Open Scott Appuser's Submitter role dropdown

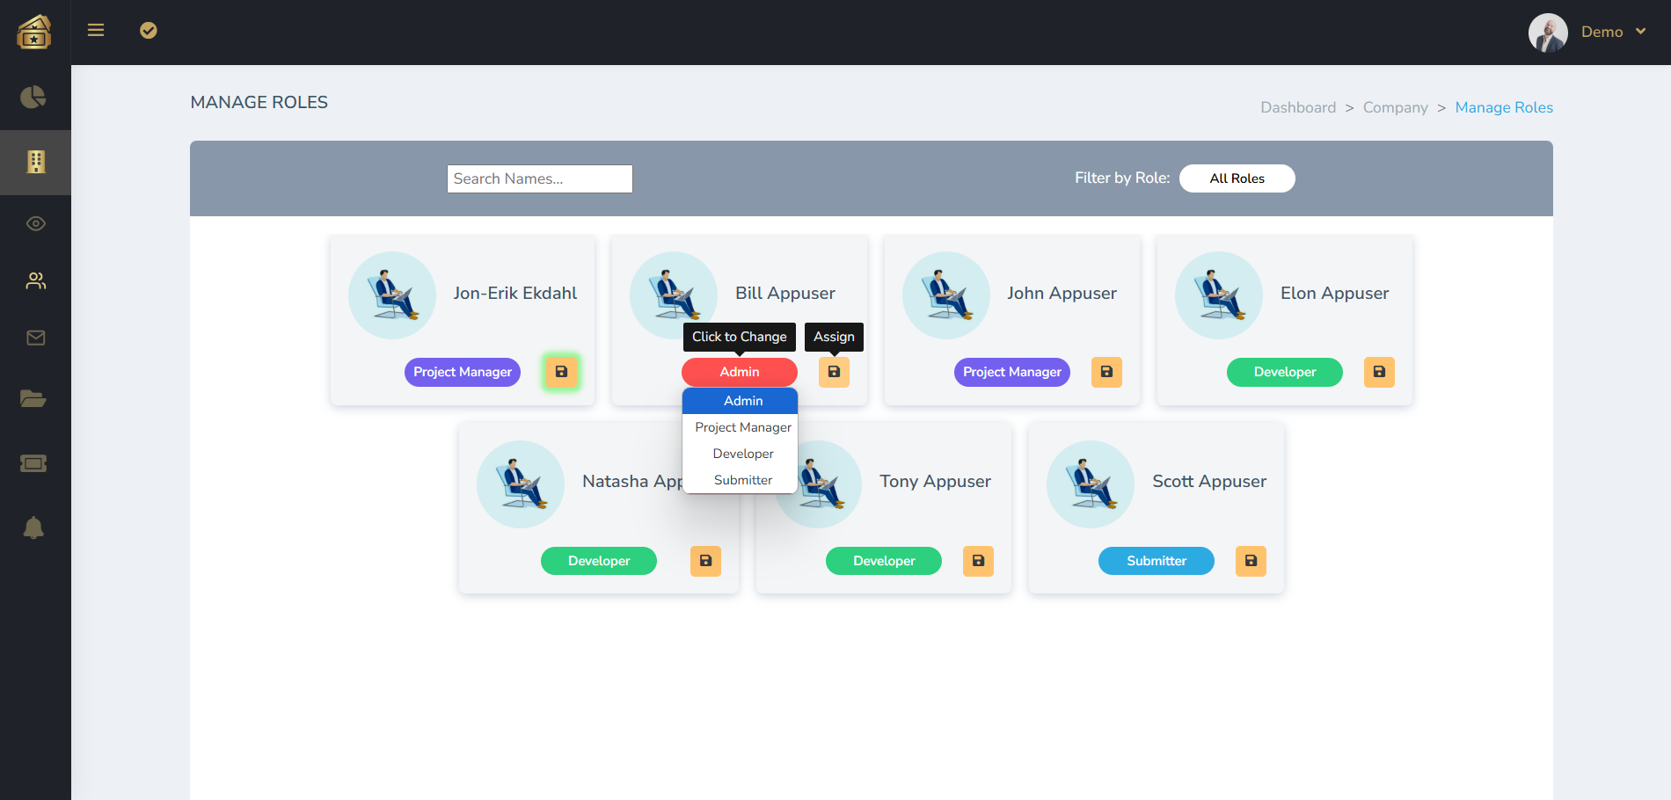point(1157,561)
